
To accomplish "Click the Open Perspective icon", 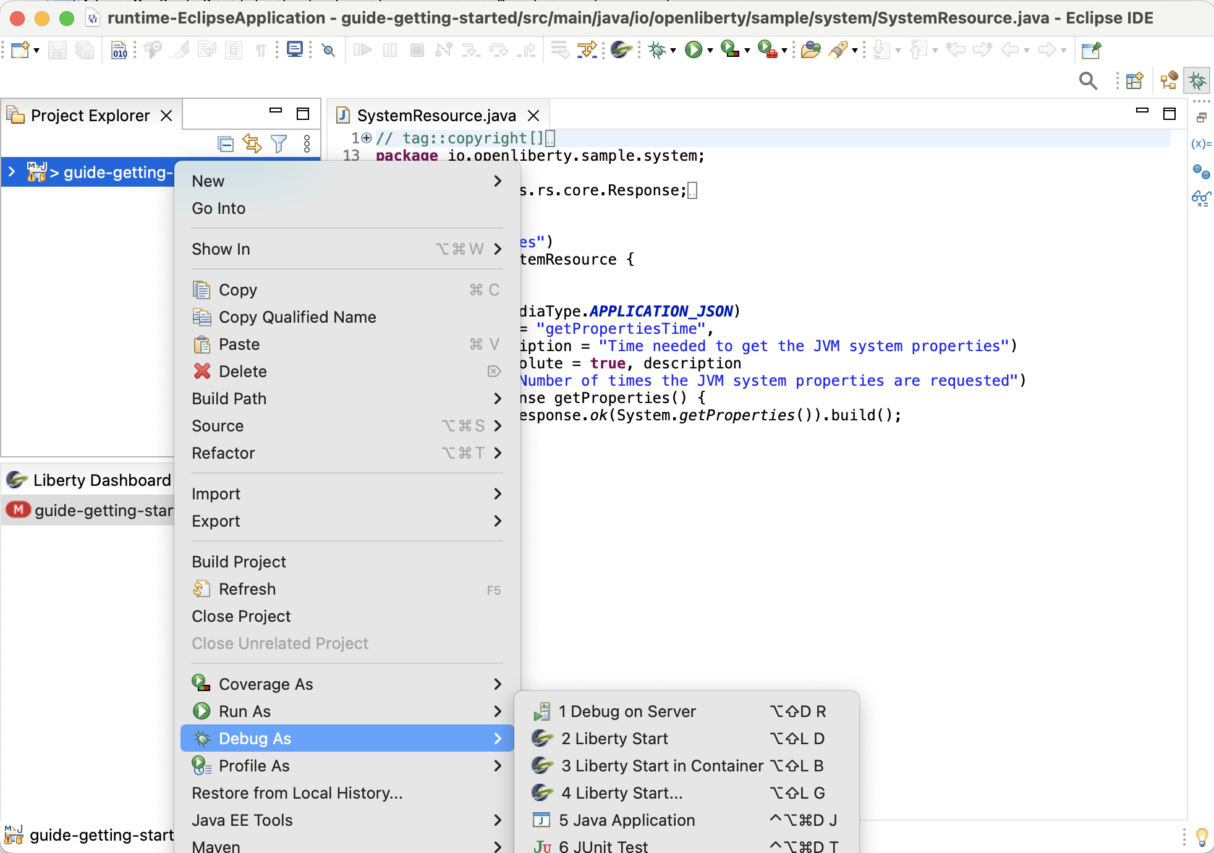I will 1135,81.
